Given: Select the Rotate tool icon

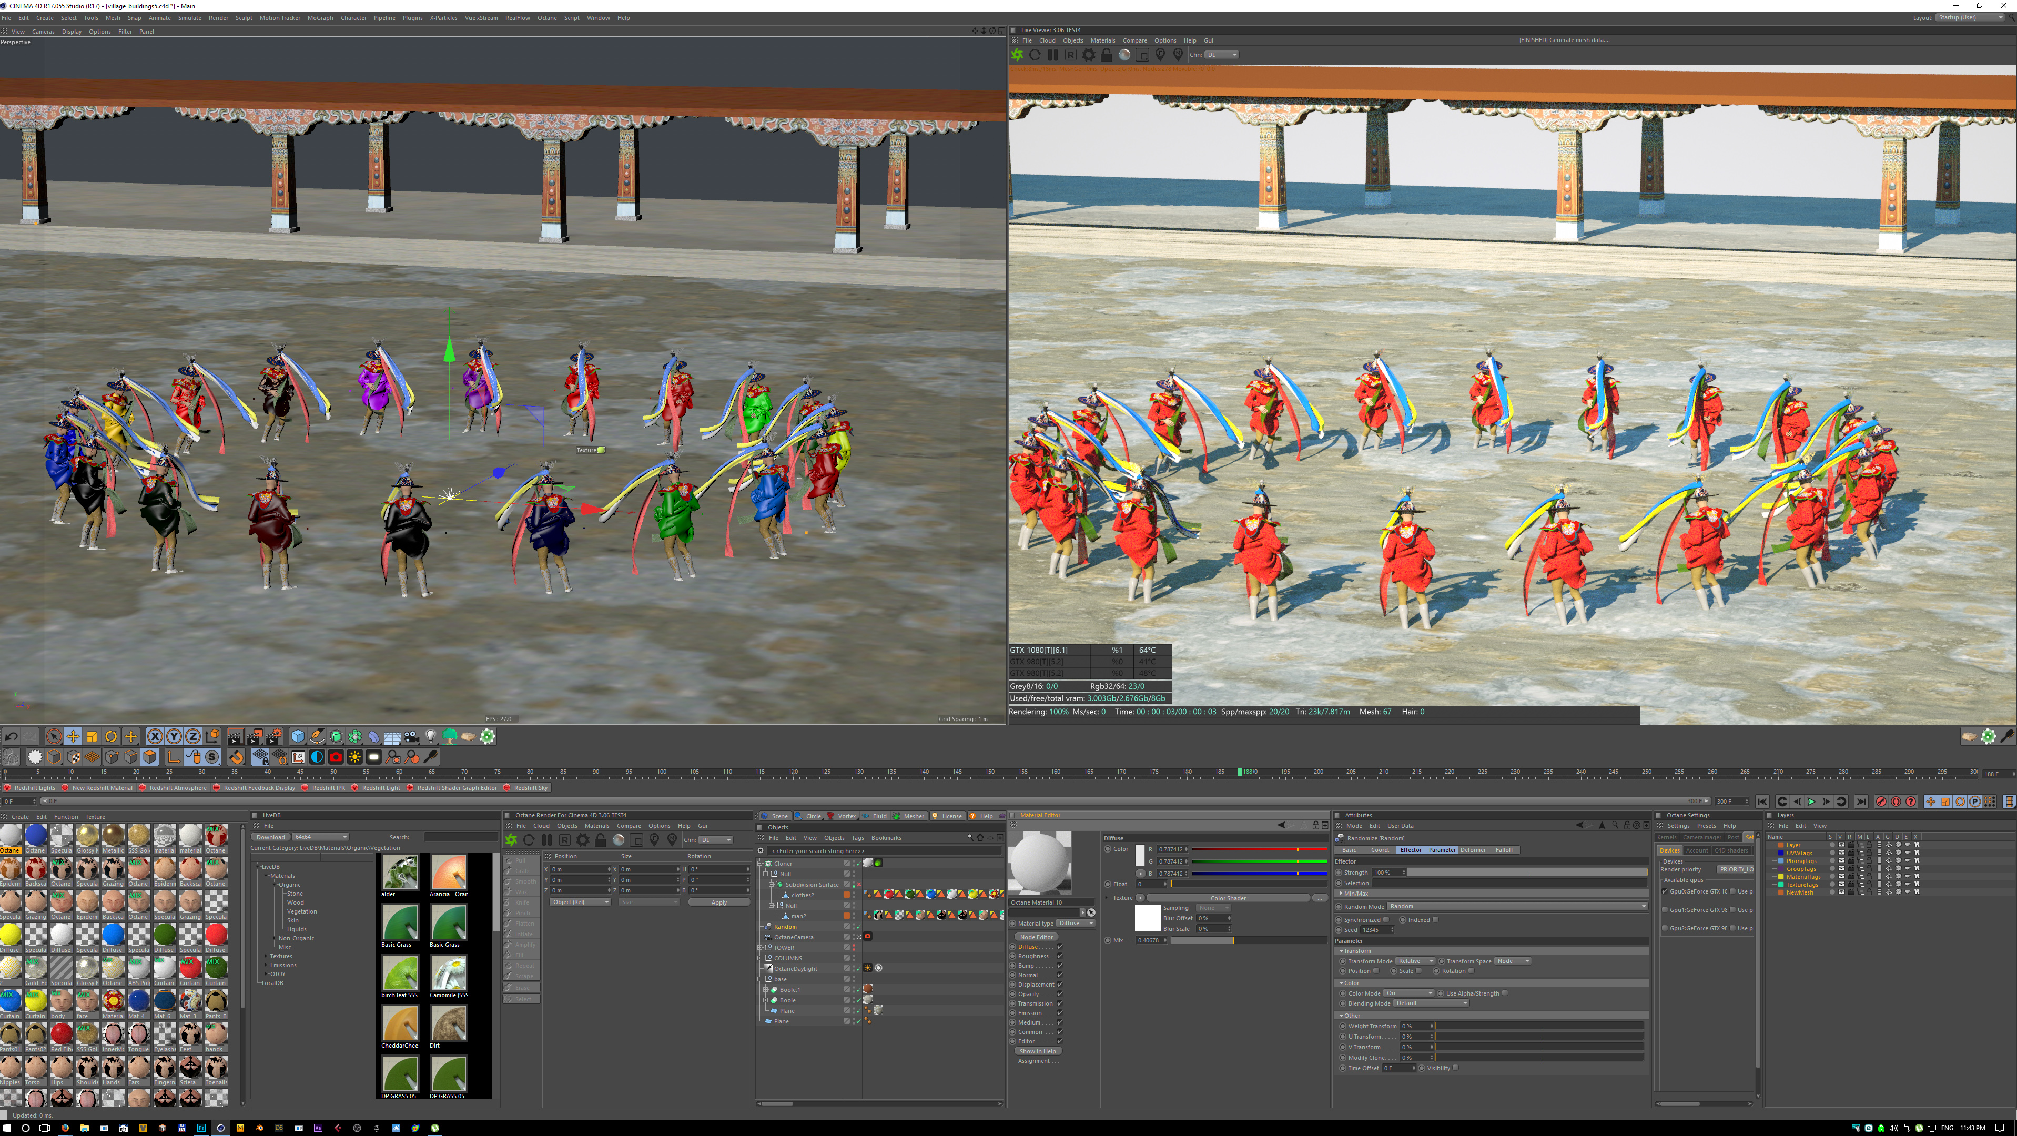Looking at the screenshot, I should (x=111, y=737).
